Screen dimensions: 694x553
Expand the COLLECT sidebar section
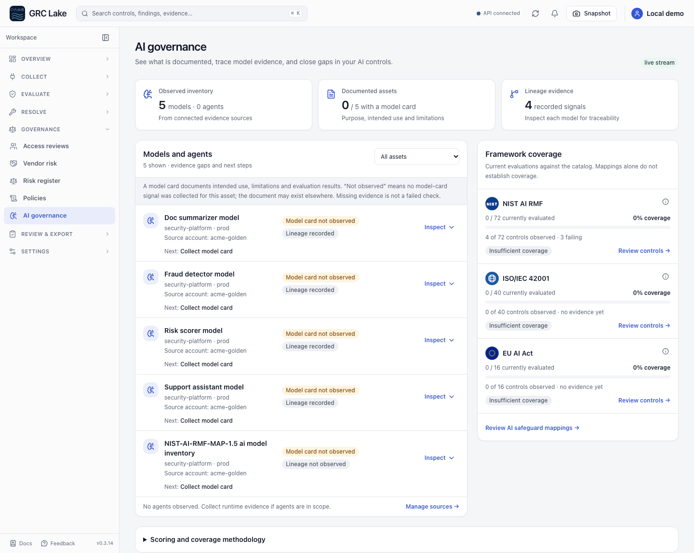[59, 77]
